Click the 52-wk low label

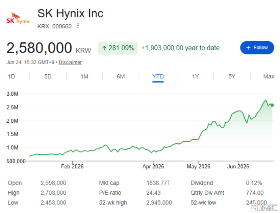click(x=203, y=203)
